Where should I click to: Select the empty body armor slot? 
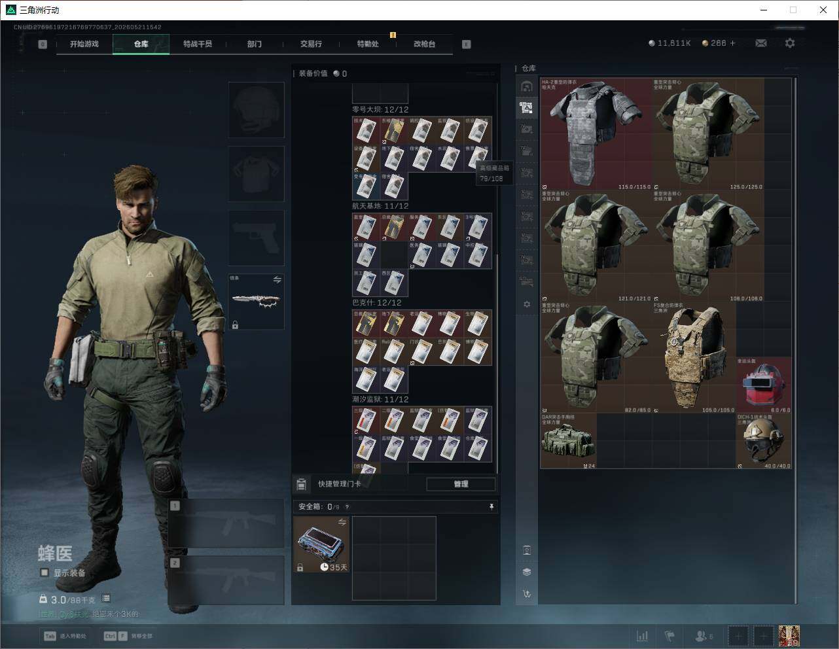tap(256, 173)
